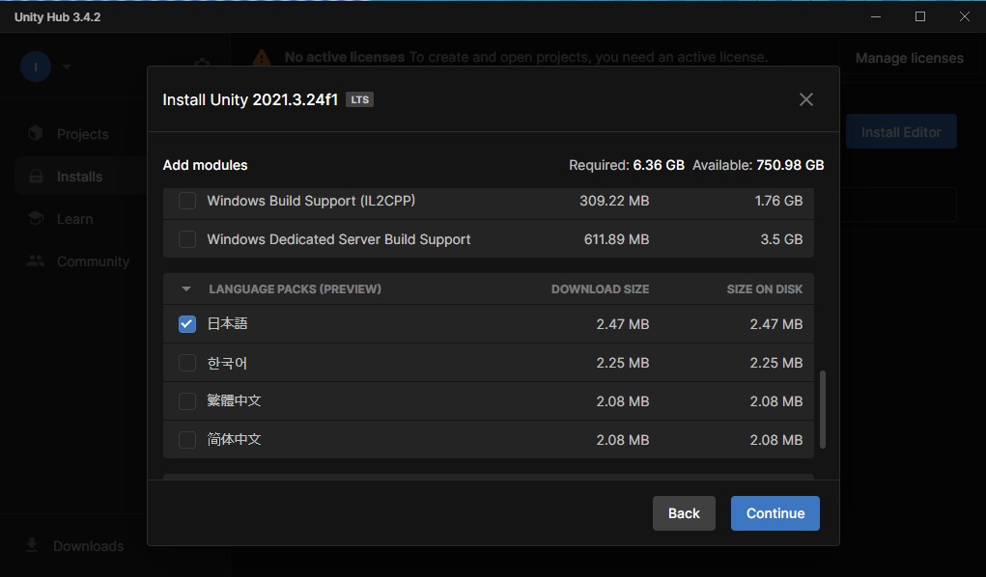Close the Install Unity dialog

(x=805, y=99)
